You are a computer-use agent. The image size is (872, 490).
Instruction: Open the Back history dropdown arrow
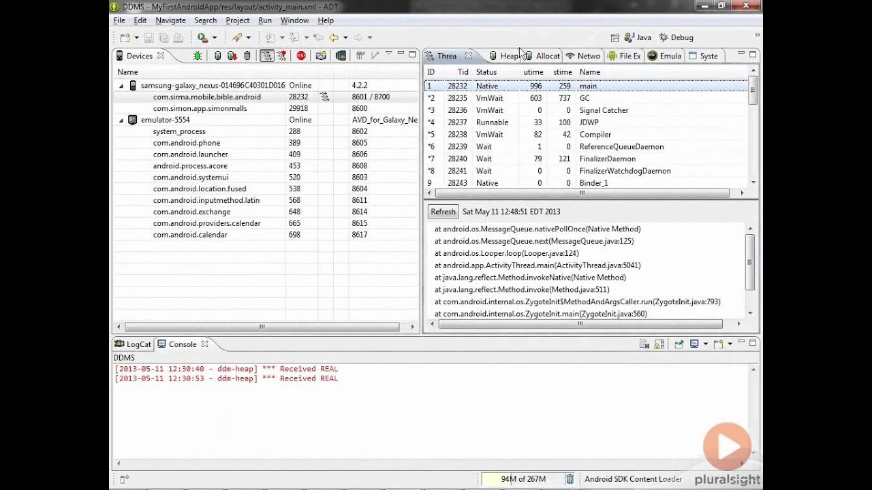click(345, 38)
